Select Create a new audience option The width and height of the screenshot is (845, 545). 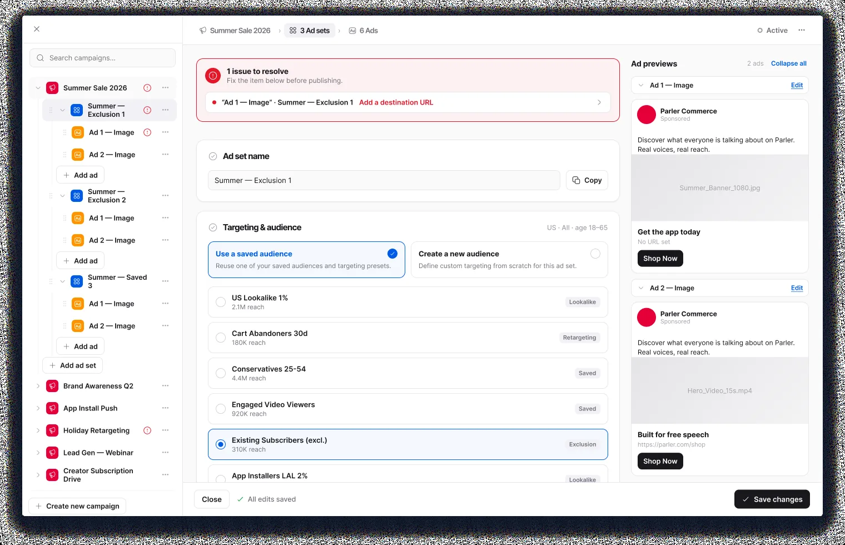click(509, 260)
